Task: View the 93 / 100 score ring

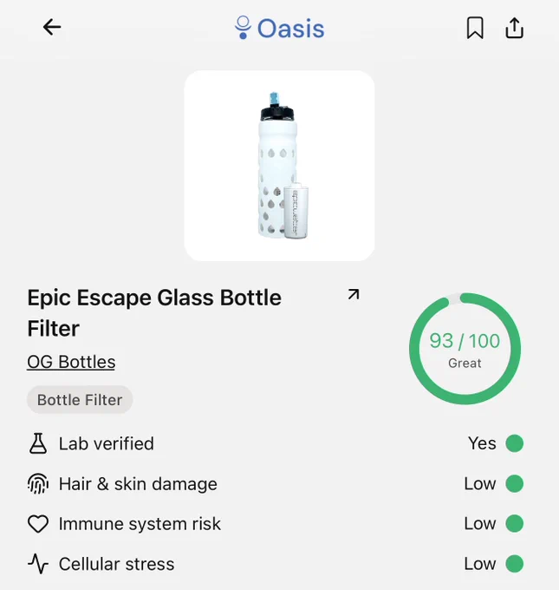Action: (465, 349)
